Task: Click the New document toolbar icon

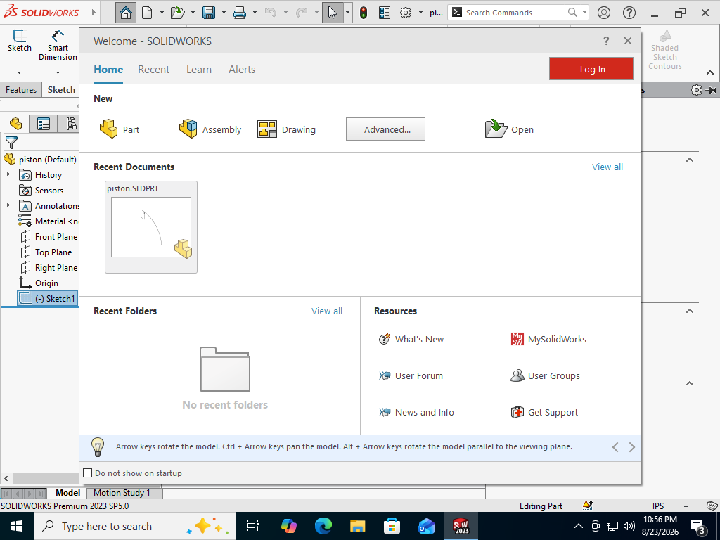Action: pyautogui.click(x=147, y=13)
